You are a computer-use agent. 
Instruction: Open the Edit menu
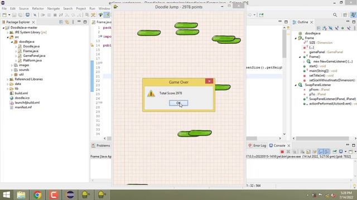(13, 8)
